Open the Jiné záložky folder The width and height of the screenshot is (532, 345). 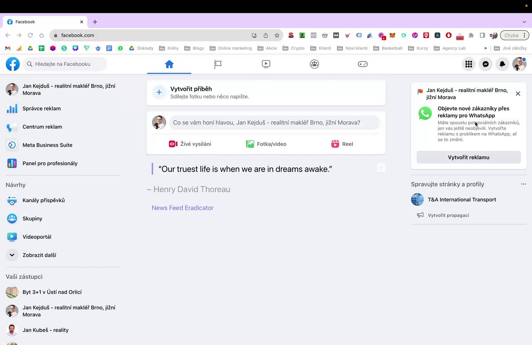510,48
